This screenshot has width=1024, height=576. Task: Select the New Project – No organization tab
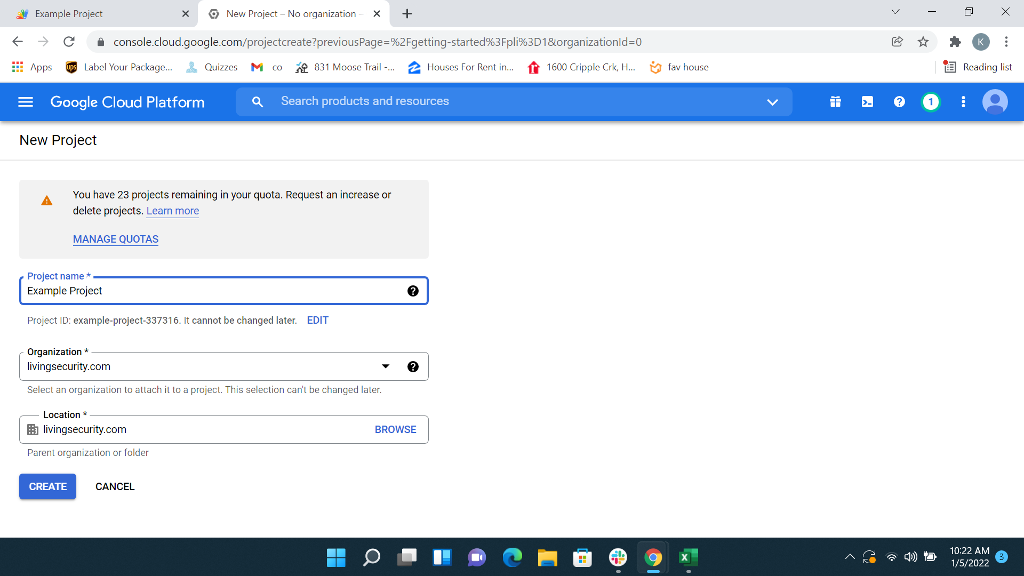[x=293, y=14]
